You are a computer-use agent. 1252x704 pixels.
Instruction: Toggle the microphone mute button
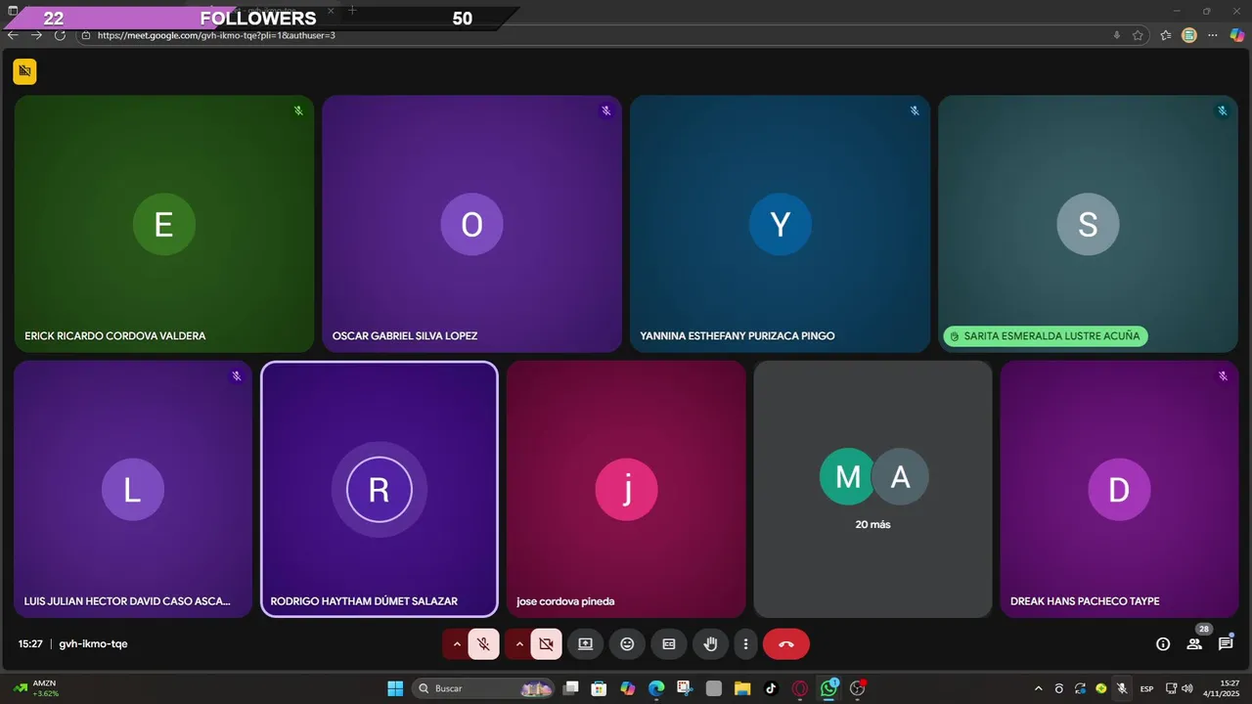(483, 644)
